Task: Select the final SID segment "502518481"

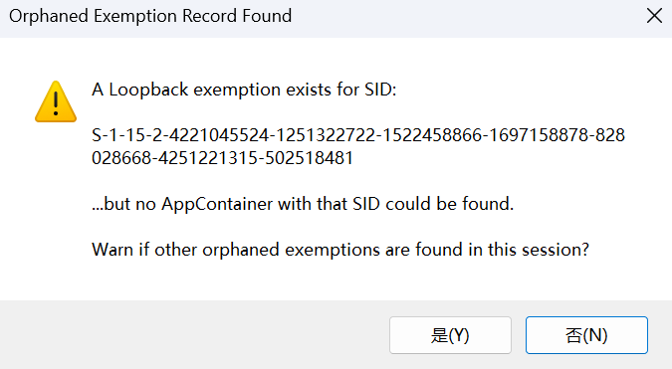Action: point(309,158)
